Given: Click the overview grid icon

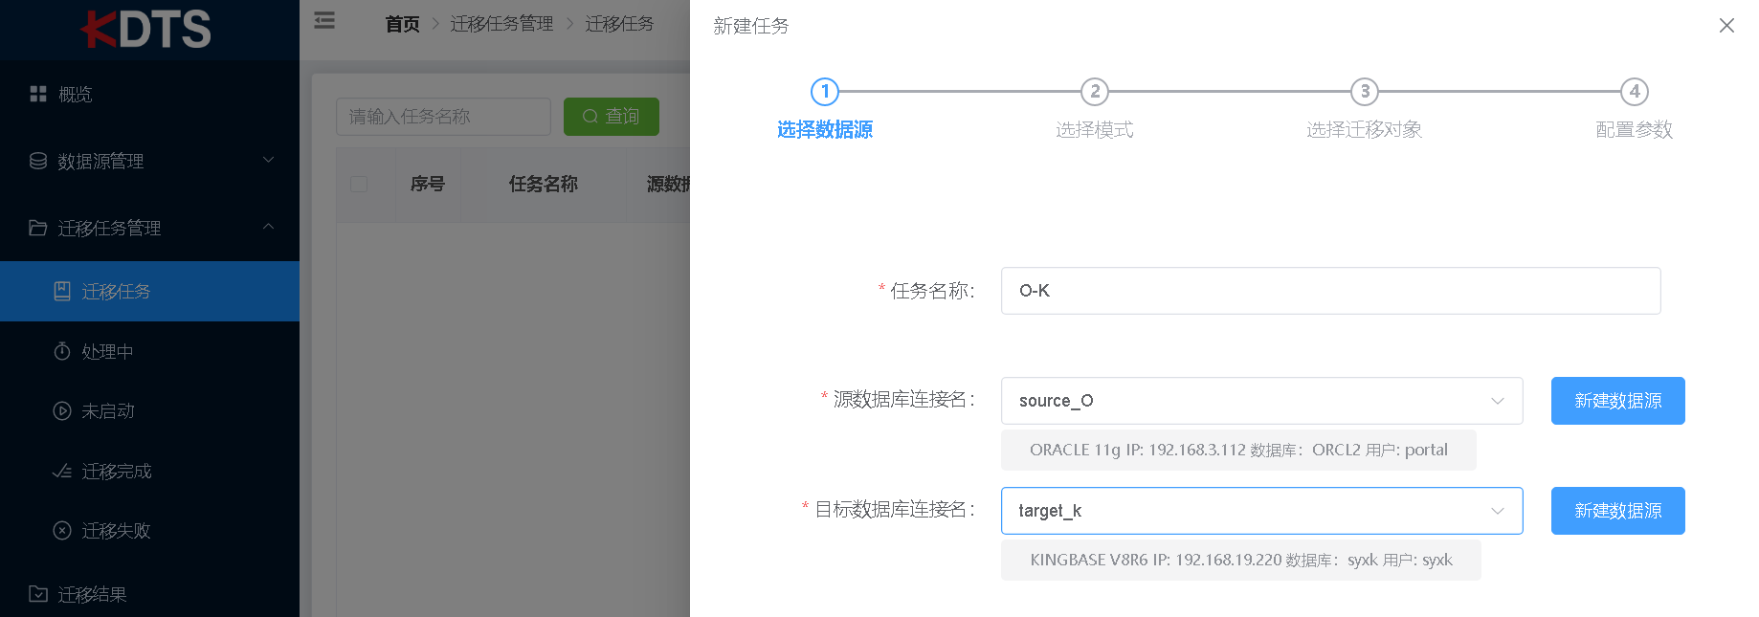Looking at the screenshot, I should [x=38, y=94].
